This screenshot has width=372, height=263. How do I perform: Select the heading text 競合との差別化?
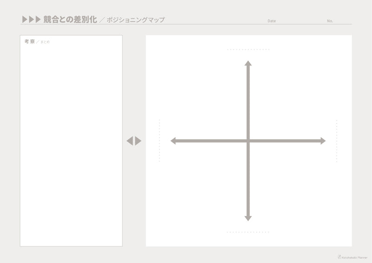click(70, 20)
